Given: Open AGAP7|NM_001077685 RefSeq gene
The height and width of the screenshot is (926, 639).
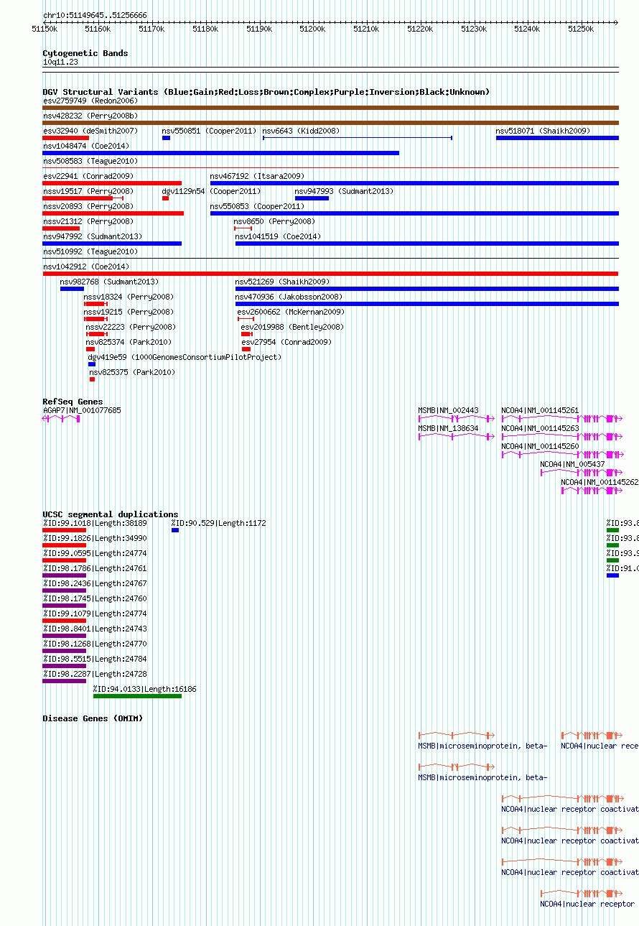Looking at the screenshot, I should point(62,417).
